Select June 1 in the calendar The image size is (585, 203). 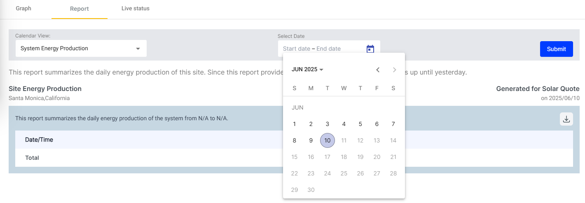(295, 124)
